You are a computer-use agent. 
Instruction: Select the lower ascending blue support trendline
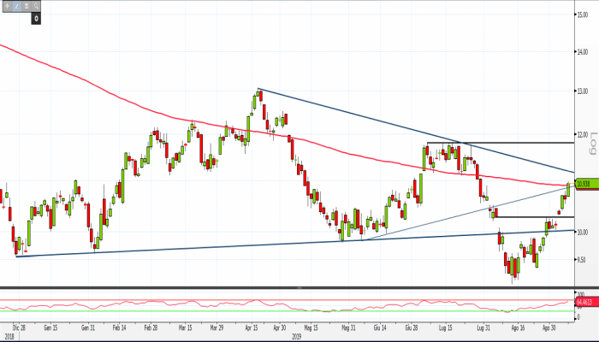(214, 245)
